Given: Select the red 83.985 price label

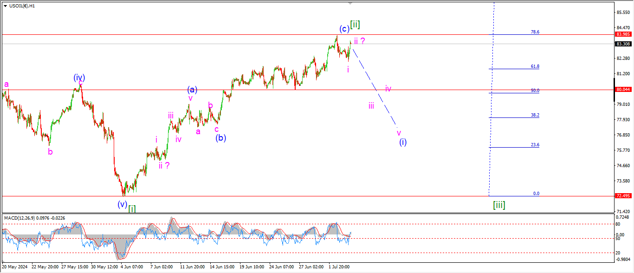Looking at the screenshot, I should coord(622,34).
